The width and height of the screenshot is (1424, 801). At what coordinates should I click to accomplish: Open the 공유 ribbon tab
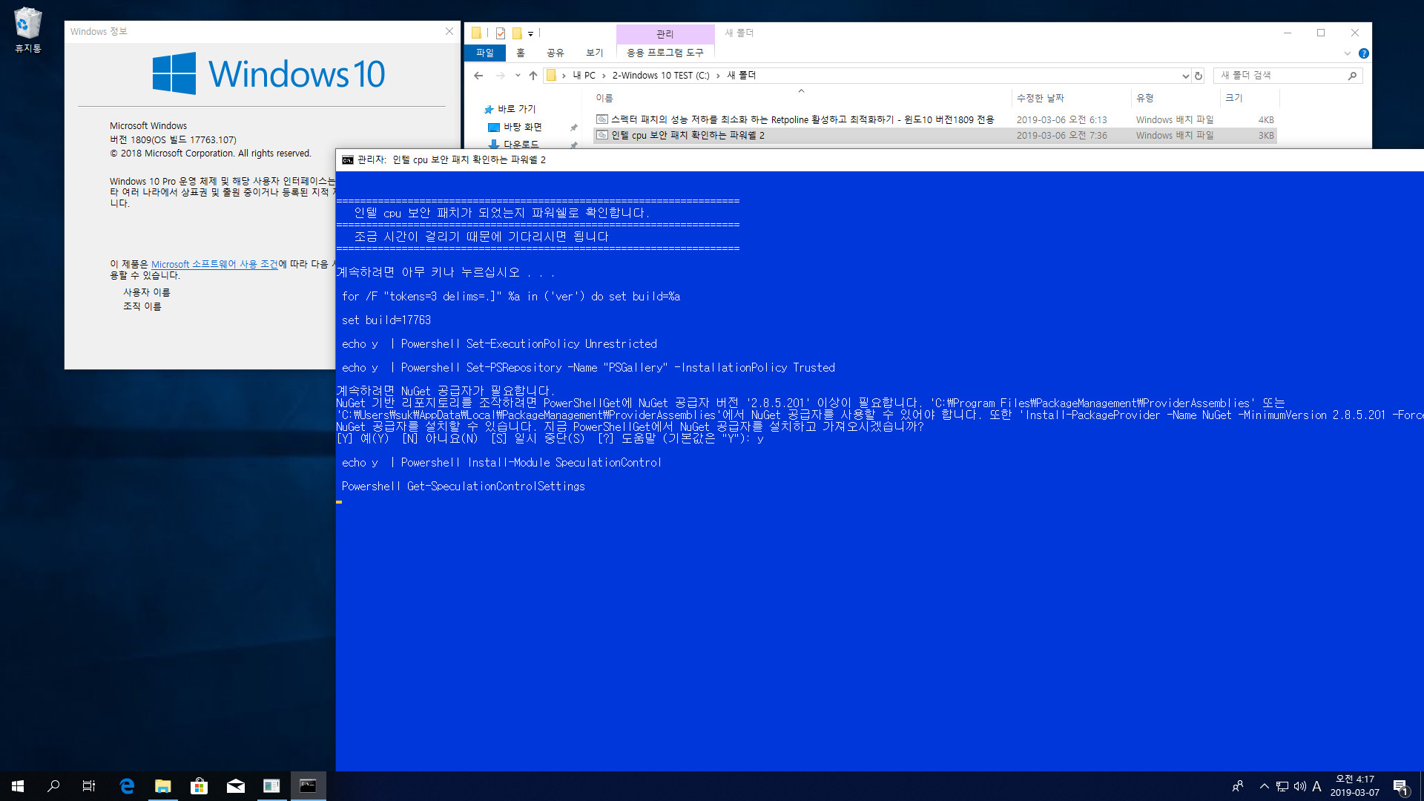click(x=556, y=53)
